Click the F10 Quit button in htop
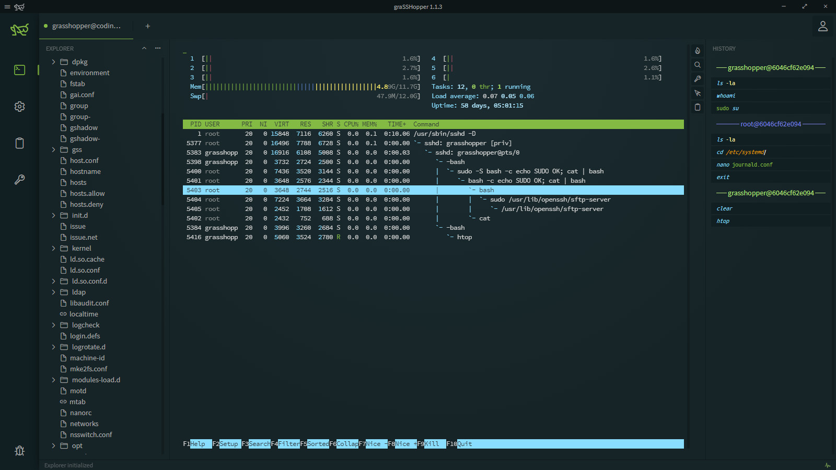Screen dimensions: 836x470 [464, 444]
